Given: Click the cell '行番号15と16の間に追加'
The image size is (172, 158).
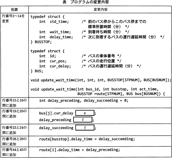Looking at the screenshot, I should (x=15, y=103).
